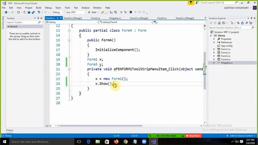Viewport: 258px width, 145px height.
Task: Click the Refresh icon in Solution Explorer
Action: (242, 23)
